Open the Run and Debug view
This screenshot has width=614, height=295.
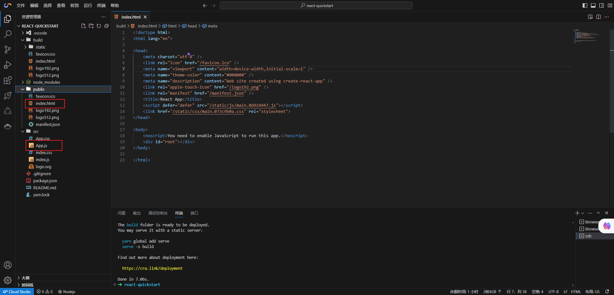8,65
